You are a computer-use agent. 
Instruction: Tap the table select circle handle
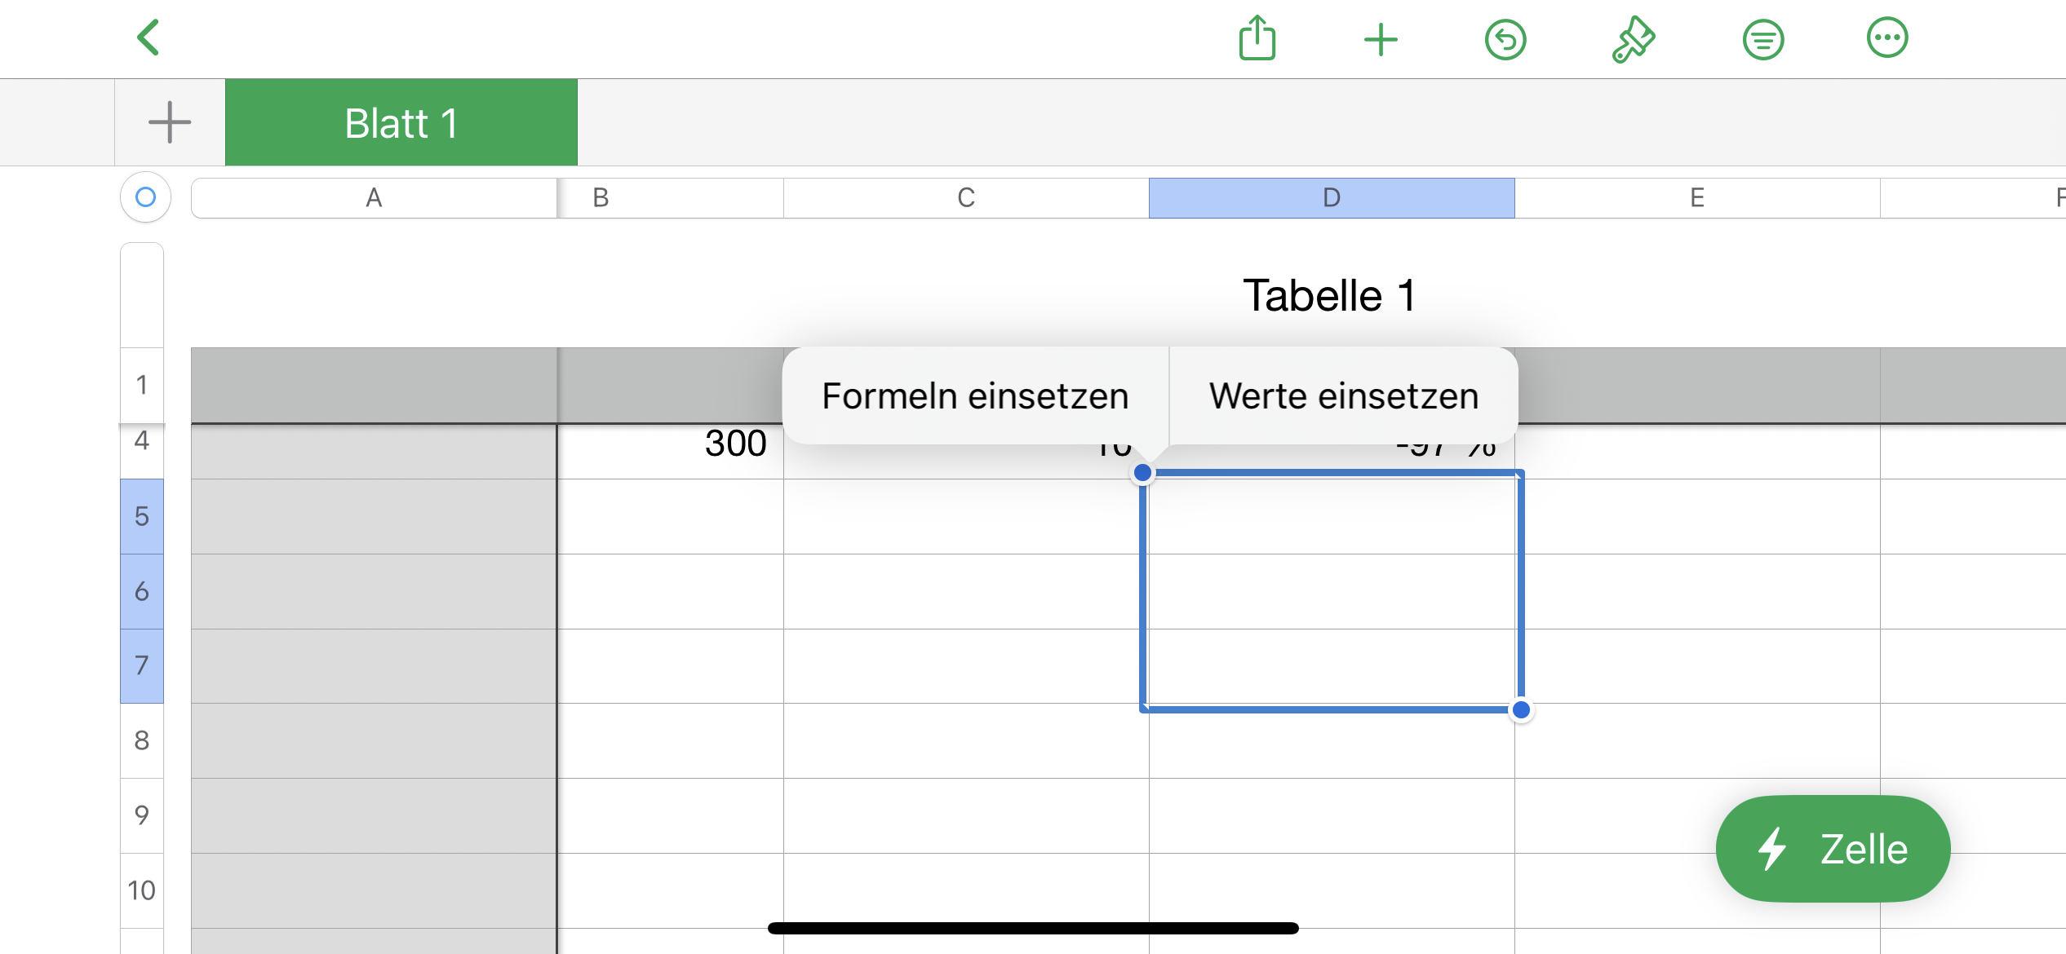click(145, 197)
